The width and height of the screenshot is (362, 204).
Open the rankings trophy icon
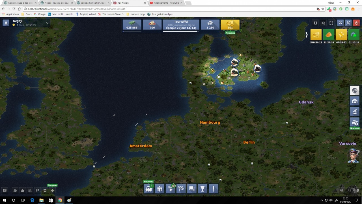[202, 189]
